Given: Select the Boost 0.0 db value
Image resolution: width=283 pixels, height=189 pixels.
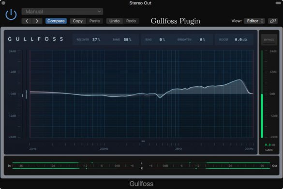Looking at the screenshot, I should 240,40.
